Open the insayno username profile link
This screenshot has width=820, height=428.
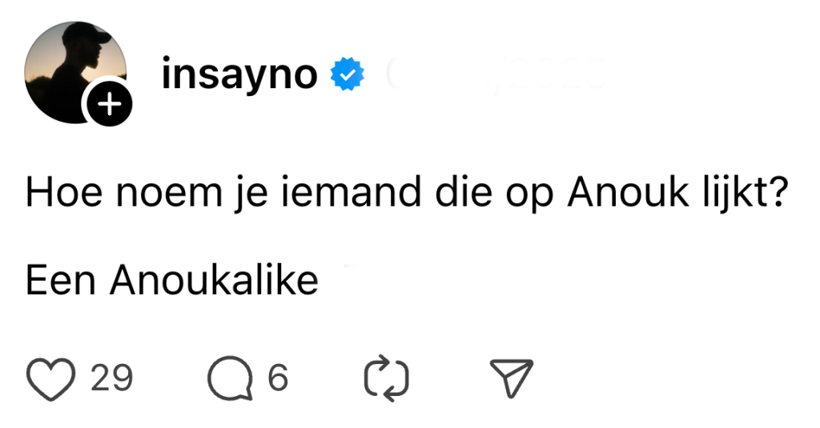pyautogui.click(x=239, y=75)
